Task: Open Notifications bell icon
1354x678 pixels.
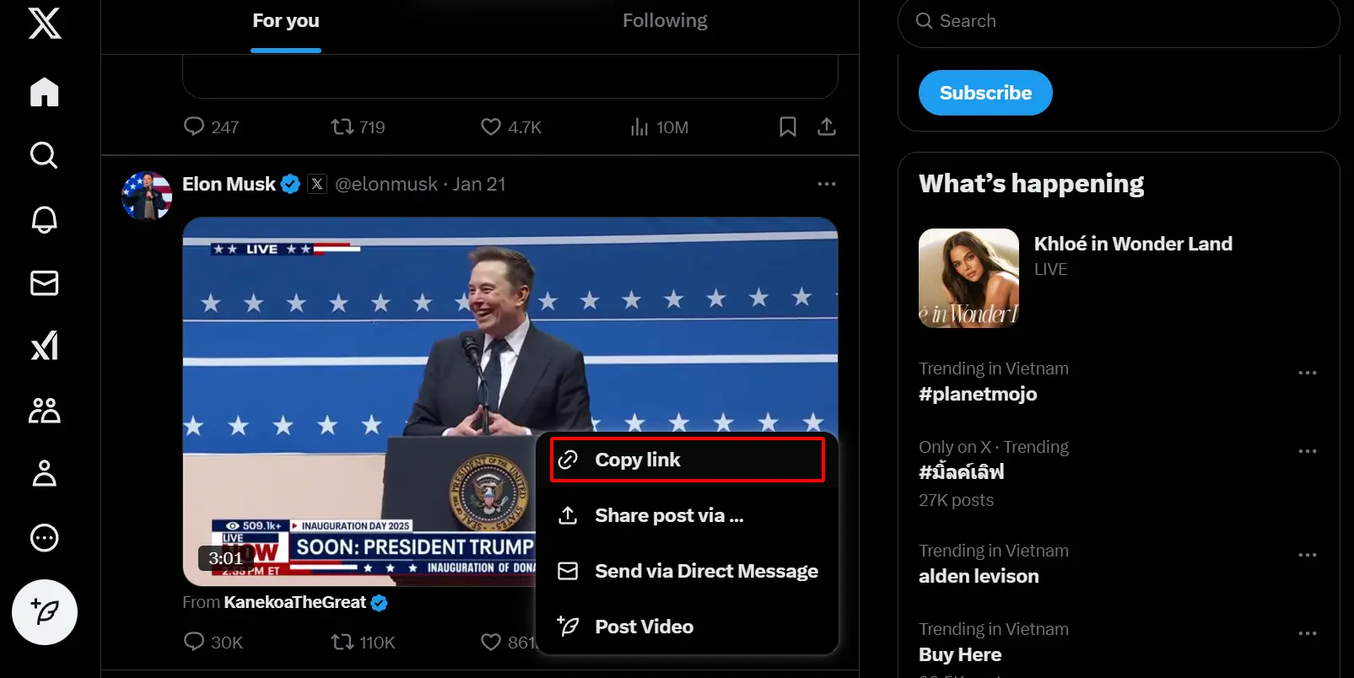Action: 45,219
